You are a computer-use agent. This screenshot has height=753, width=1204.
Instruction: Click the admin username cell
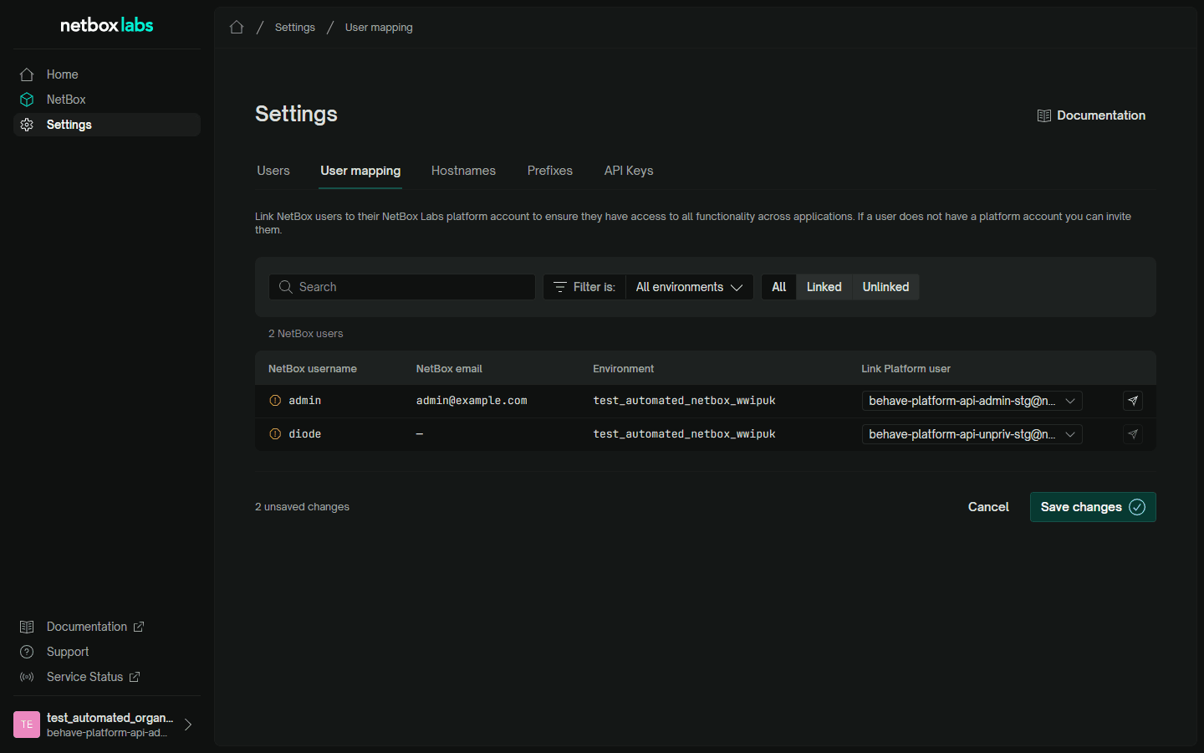(x=305, y=401)
